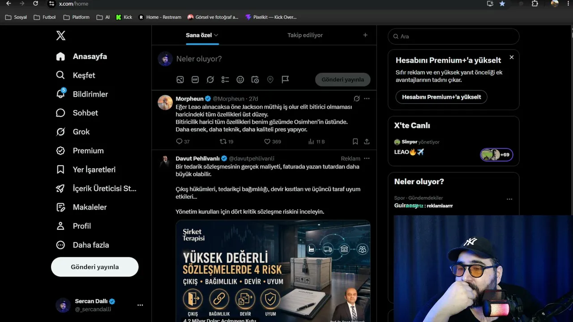Open Home - Restream bookmark

pyautogui.click(x=160, y=17)
